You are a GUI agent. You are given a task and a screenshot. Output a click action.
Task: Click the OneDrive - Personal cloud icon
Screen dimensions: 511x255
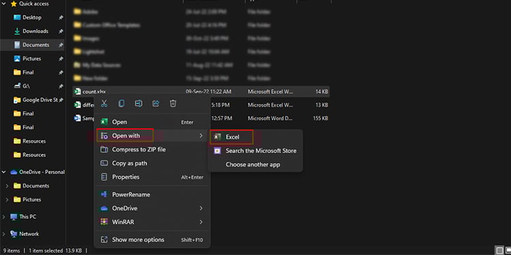click(14, 172)
